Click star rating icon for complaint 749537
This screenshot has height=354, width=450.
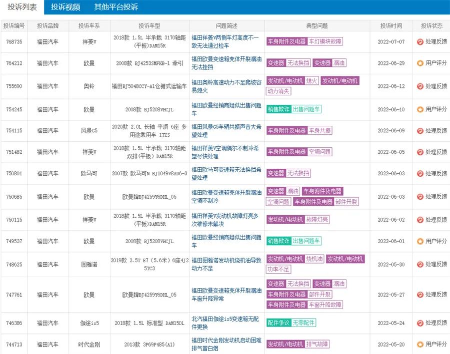(420, 241)
